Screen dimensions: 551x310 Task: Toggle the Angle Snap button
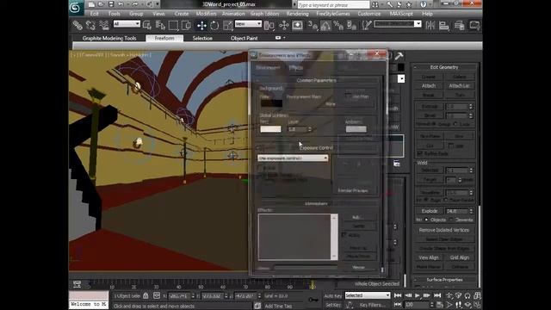(325, 25)
